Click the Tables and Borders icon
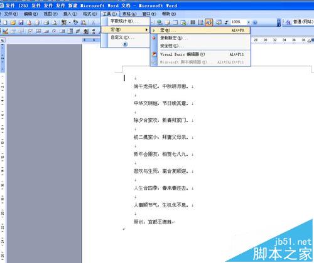Screen dimensions: 314x263 coord(167,23)
